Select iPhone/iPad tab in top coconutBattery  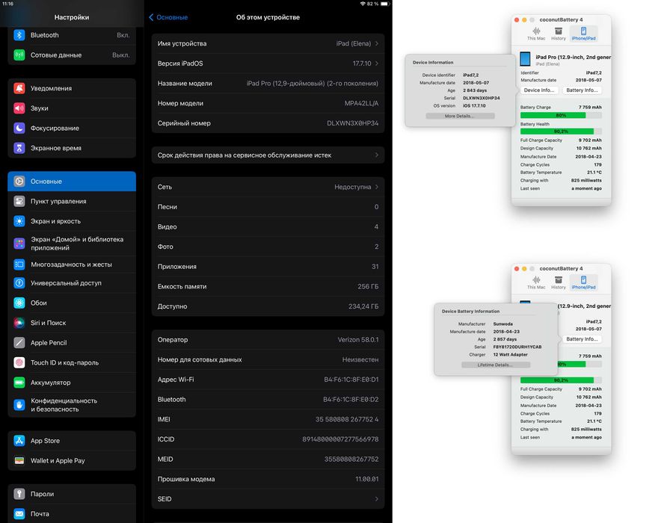(583, 34)
